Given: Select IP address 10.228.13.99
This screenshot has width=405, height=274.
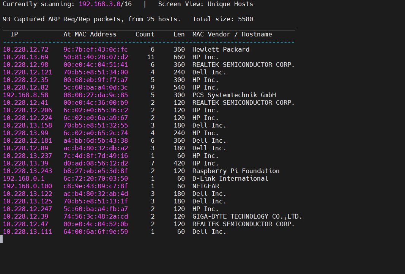Looking at the screenshot, I should 25,133.
